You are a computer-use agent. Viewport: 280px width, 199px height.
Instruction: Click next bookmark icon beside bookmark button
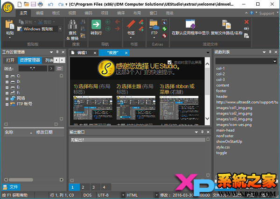tap(141, 29)
